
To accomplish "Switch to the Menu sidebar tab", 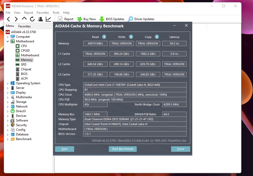I will 10,26.
